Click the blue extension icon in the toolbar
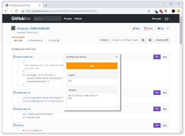The width and height of the screenshot is (185, 136). [156, 11]
